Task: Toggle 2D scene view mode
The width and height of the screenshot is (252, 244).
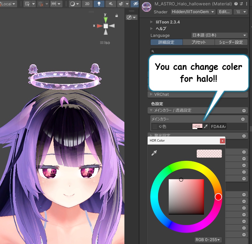Action: tap(87, 4)
